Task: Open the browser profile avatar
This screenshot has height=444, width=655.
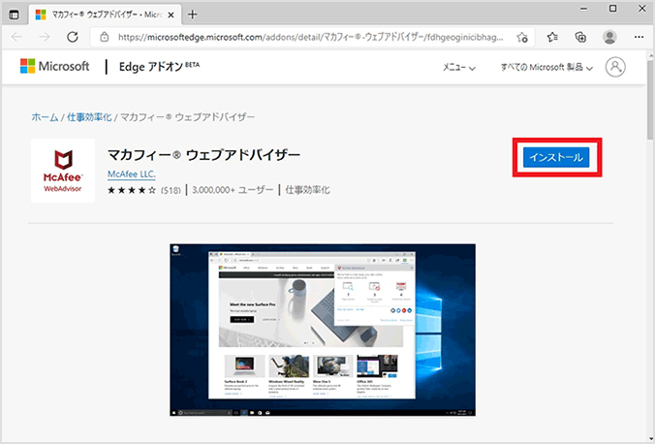Action: pos(609,37)
